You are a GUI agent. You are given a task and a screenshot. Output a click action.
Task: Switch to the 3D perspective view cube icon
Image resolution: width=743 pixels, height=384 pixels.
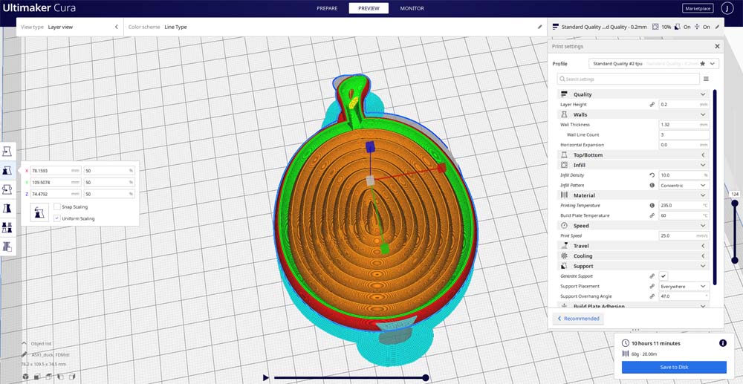coord(25,377)
